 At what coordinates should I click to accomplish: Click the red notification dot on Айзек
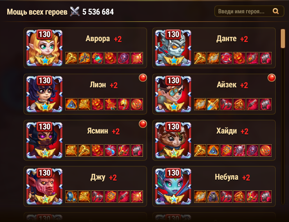pyautogui.click(x=272, y=78)
